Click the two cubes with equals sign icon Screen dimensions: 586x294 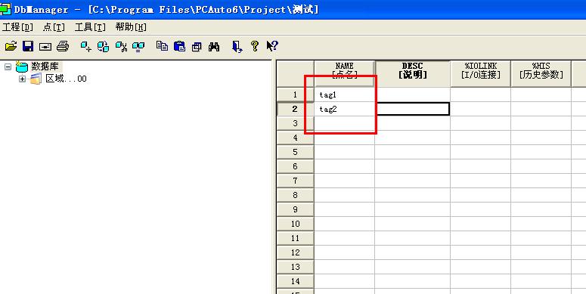pyautogui.click(x=138, y=46)
